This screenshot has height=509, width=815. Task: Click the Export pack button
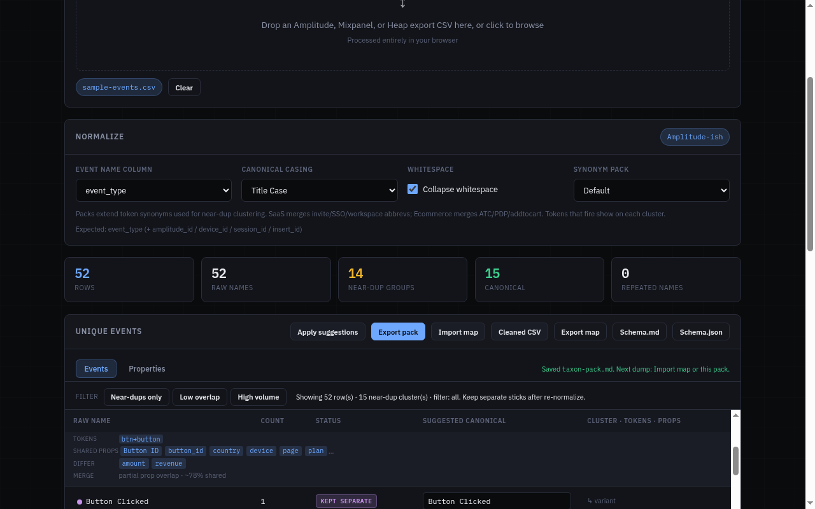(x=398, y=331)
